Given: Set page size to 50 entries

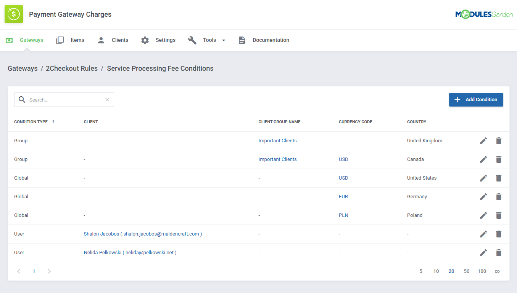Looking at the screenshot, I should (466, 271).
